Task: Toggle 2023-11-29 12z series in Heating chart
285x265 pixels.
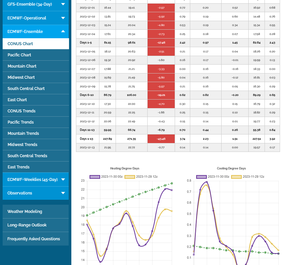Action: (x=147, y=177)
